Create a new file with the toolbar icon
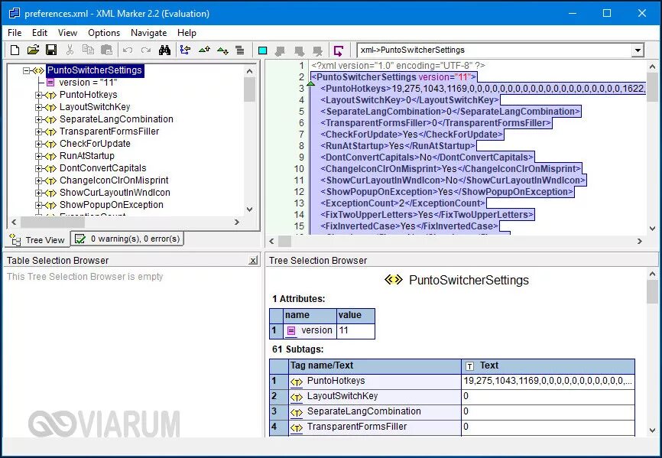662x458 pixels. pyautogui.click(x=15, y=50)
